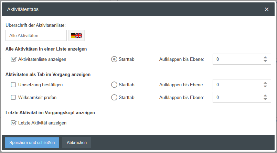
Task: Choose Starttab radio for Wirksamkeit prüfen
Action: 114,97
